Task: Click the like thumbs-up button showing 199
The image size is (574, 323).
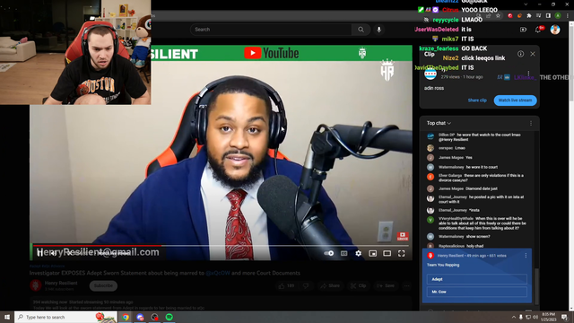Action: pos(286,285)
